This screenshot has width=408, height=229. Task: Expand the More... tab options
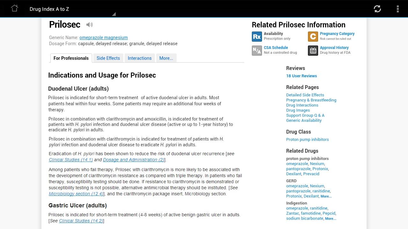tap(166, 58)
